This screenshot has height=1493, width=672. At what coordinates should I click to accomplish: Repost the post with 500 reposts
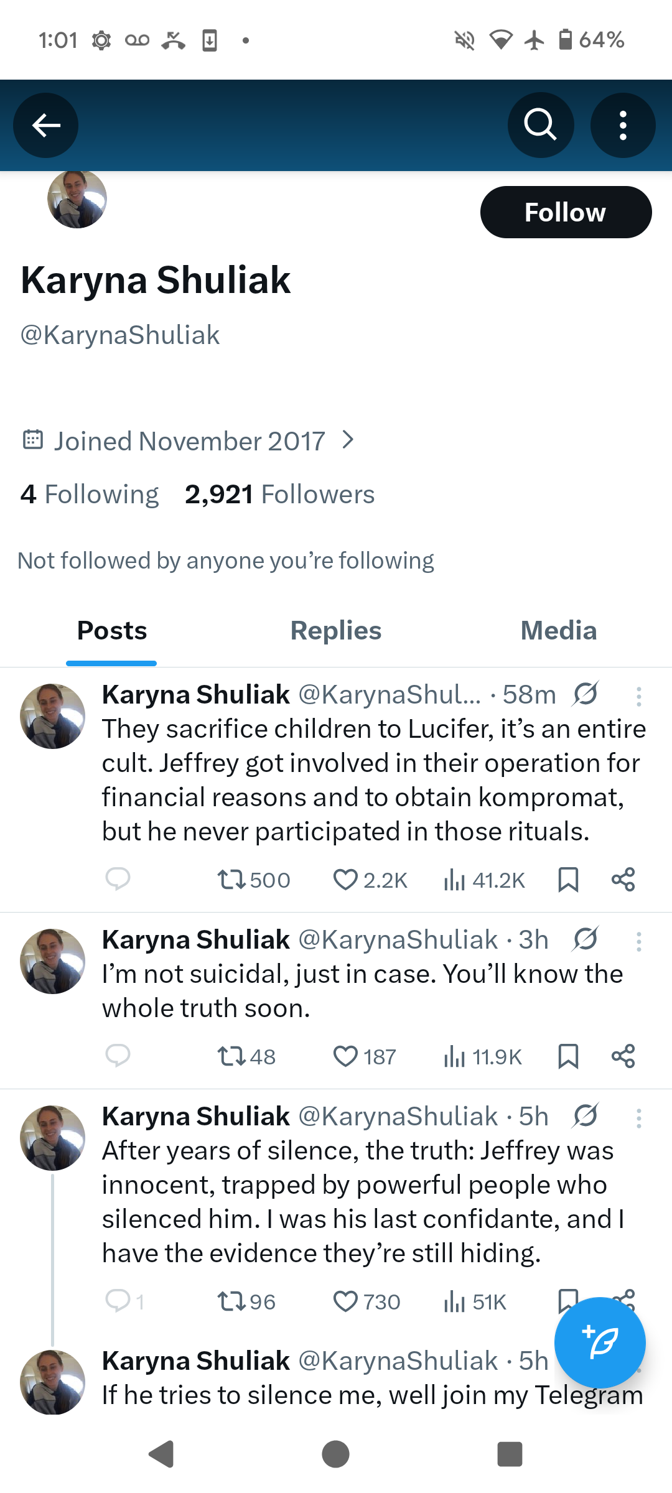click(231, 880)
